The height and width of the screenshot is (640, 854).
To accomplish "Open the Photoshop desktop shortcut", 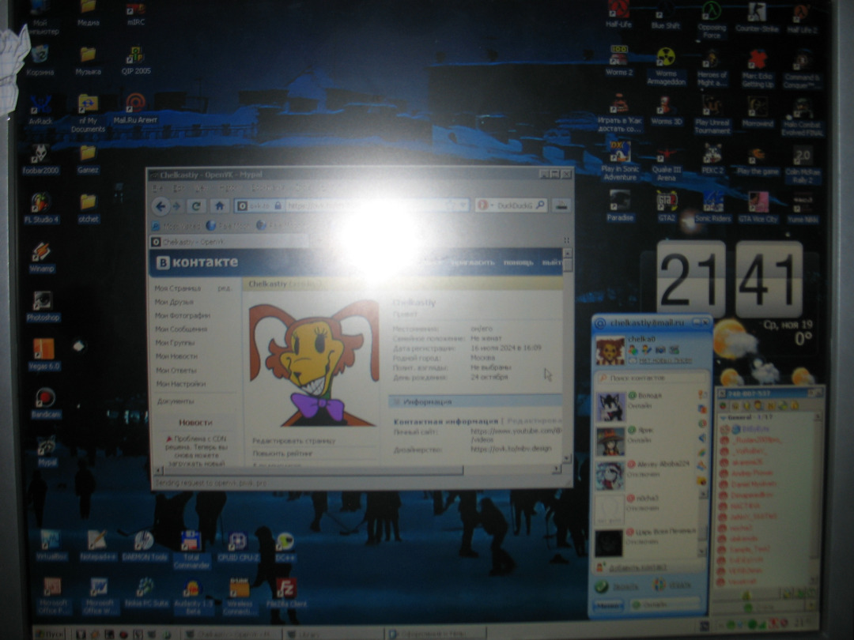I will 43,306.
